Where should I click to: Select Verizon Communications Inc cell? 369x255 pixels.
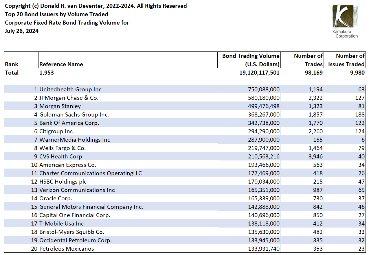pos(77,190)
